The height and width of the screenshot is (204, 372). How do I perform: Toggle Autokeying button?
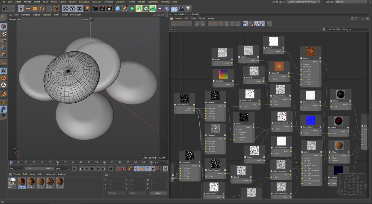coord(124,169)
